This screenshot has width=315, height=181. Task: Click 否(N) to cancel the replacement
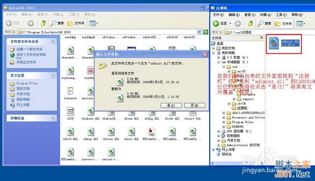[x=195, y=106]
